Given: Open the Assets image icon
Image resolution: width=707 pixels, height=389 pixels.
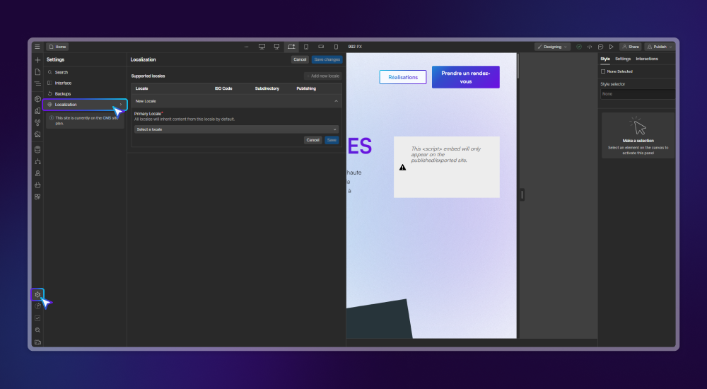Looking at the screenshot, I should pyautogui.click(x=37, y=134).
